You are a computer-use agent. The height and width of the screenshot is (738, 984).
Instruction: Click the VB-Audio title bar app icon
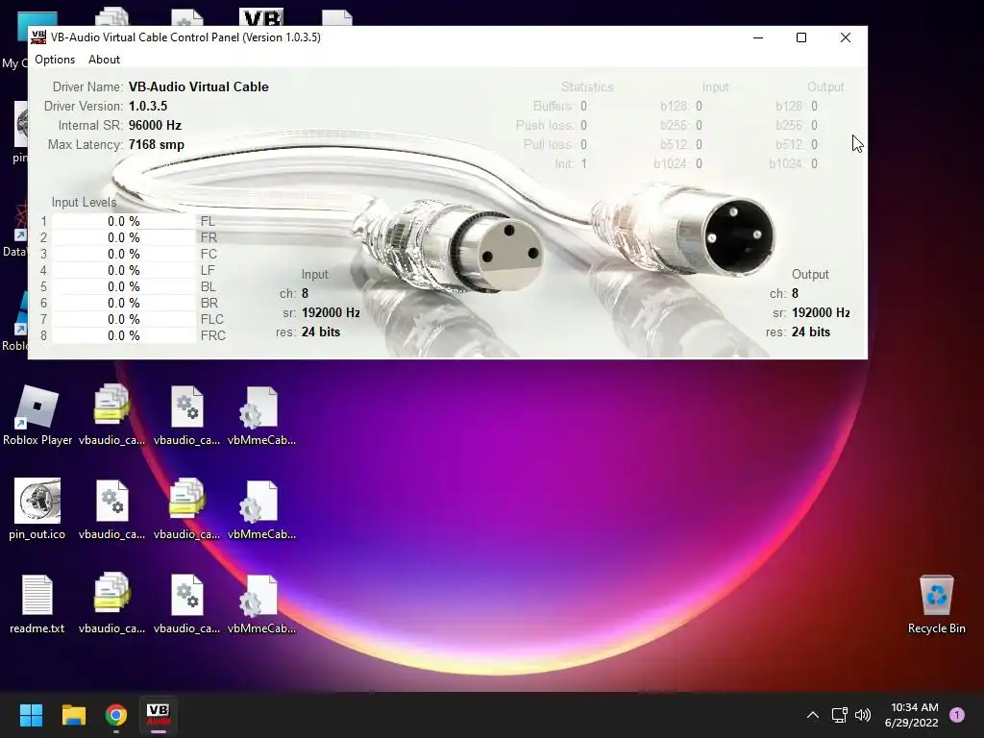coord(38,37)
